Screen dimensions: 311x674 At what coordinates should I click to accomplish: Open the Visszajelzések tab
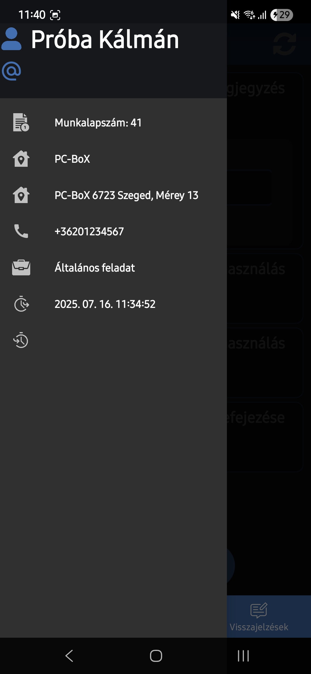(x=259, y=616)
